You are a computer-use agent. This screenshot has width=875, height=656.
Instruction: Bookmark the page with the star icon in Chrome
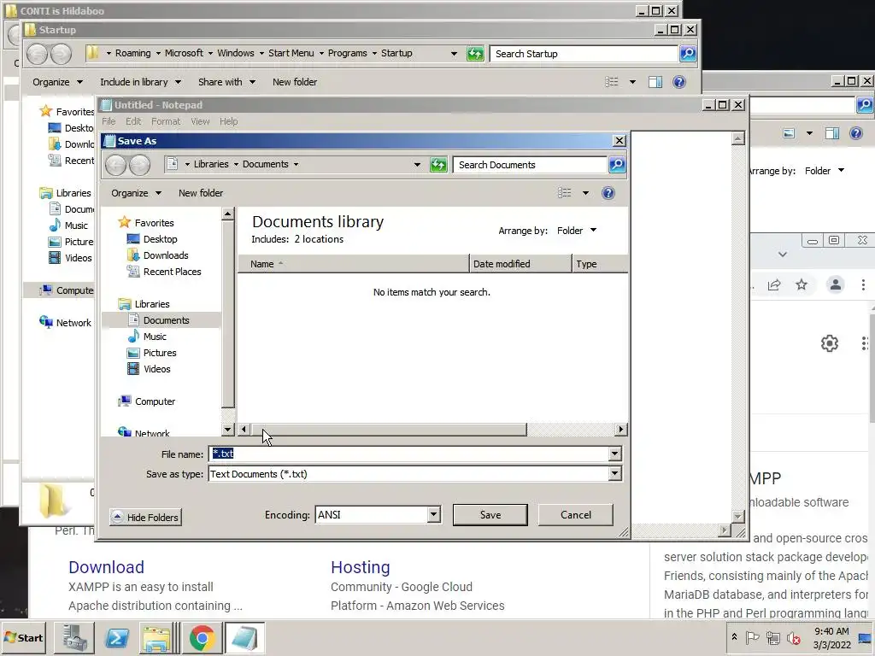pyautogui.click(x=802, y=285)
